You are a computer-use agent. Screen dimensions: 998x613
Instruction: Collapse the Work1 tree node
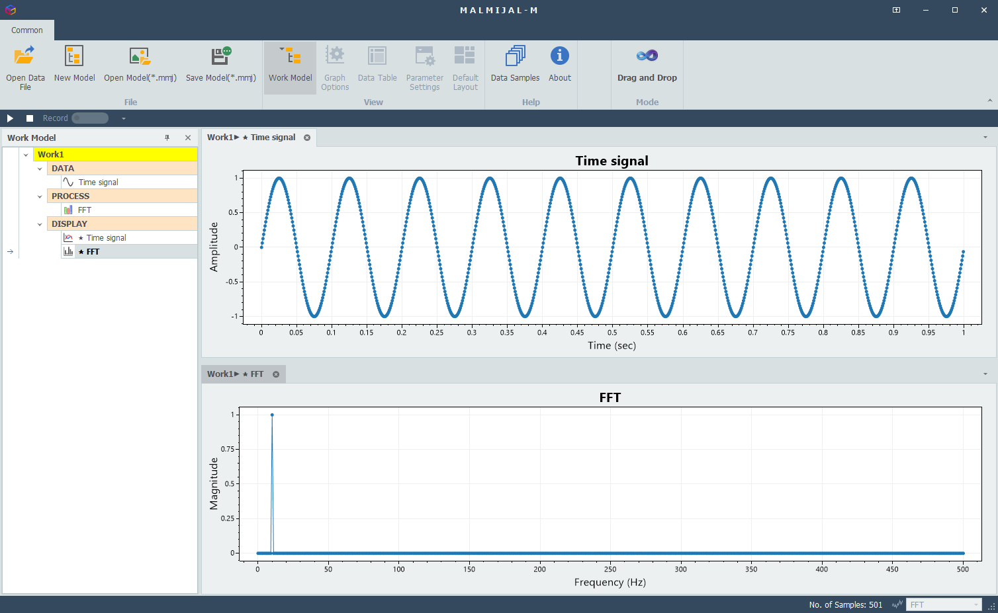click(26, 155)
